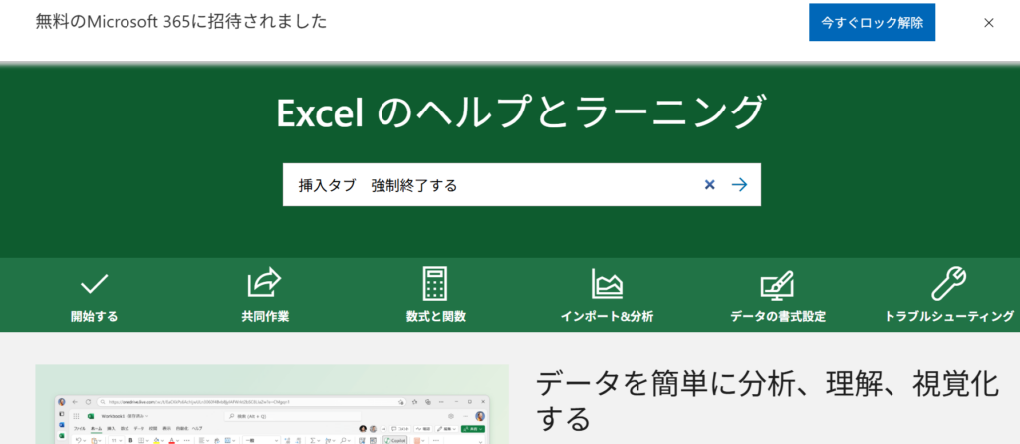Open the データの書式設定 screen-pen icon category
1020x444 pixels.
(778, 297)
